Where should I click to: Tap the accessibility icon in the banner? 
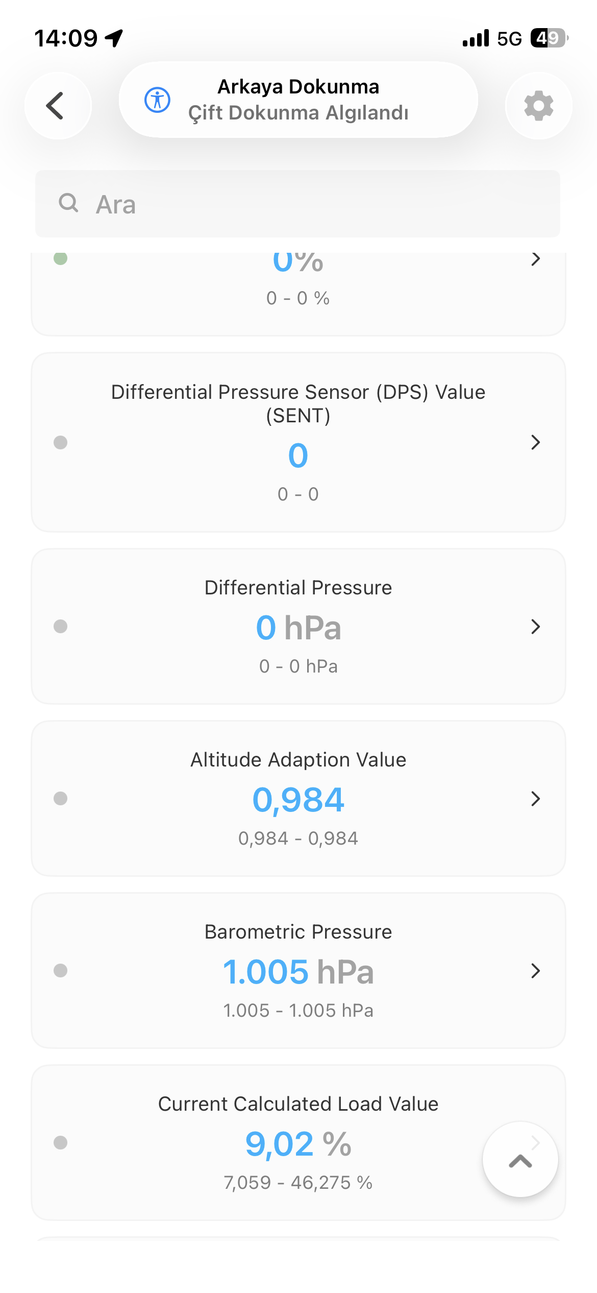pyautogui.click(x=157, y=100)
